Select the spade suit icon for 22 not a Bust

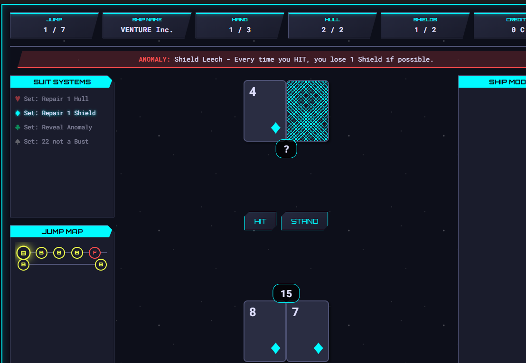click(18, 142)
